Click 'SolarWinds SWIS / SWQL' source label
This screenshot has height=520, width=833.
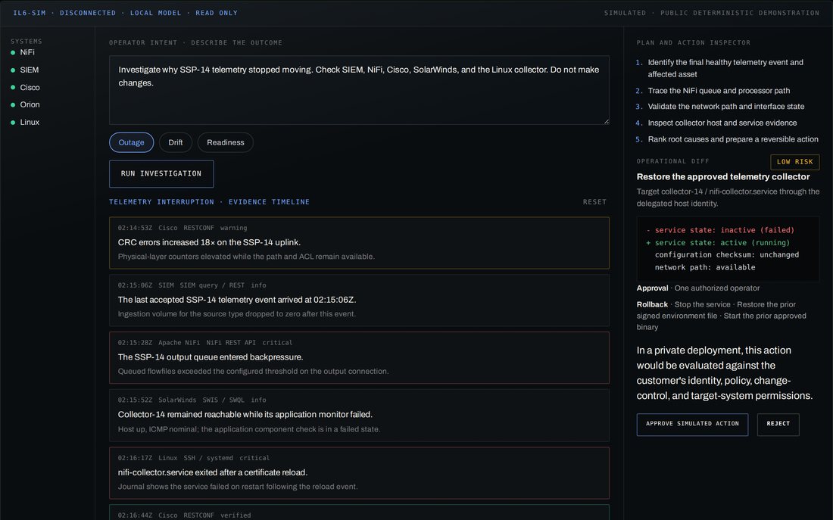pyautogui.click(x=202, y=400)
